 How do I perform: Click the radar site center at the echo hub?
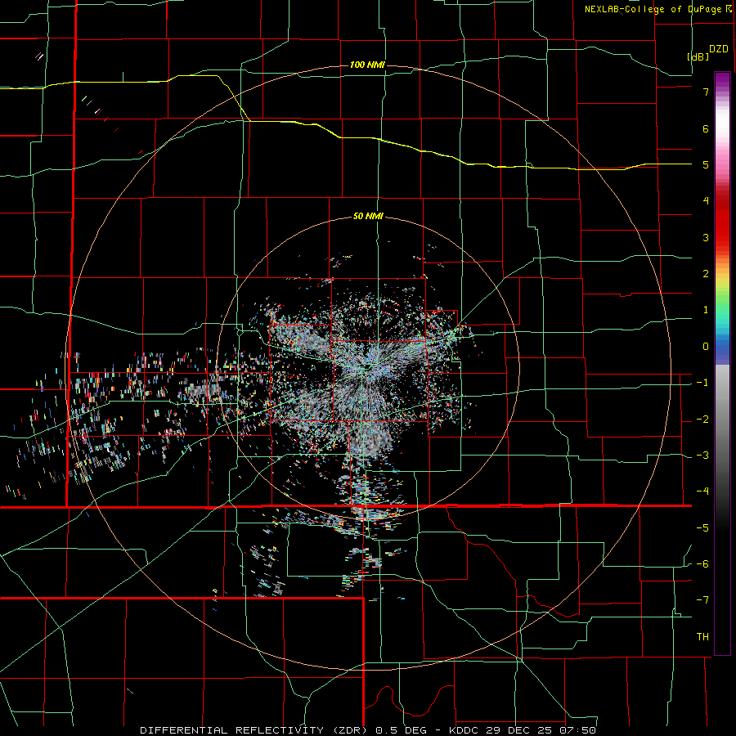[367, 367]
